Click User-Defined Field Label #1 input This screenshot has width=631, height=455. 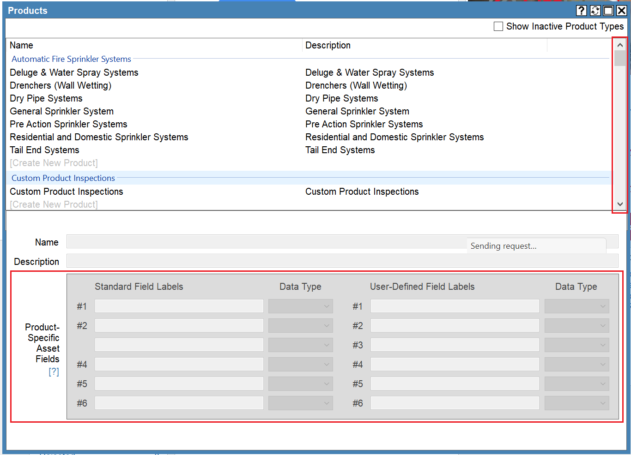[x=455, y=306]
